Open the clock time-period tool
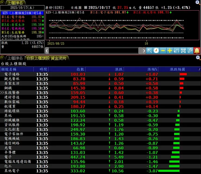Image resolution: width=201 pixels, height=174 pixels. pyautogui.click(x=156, y=51)
